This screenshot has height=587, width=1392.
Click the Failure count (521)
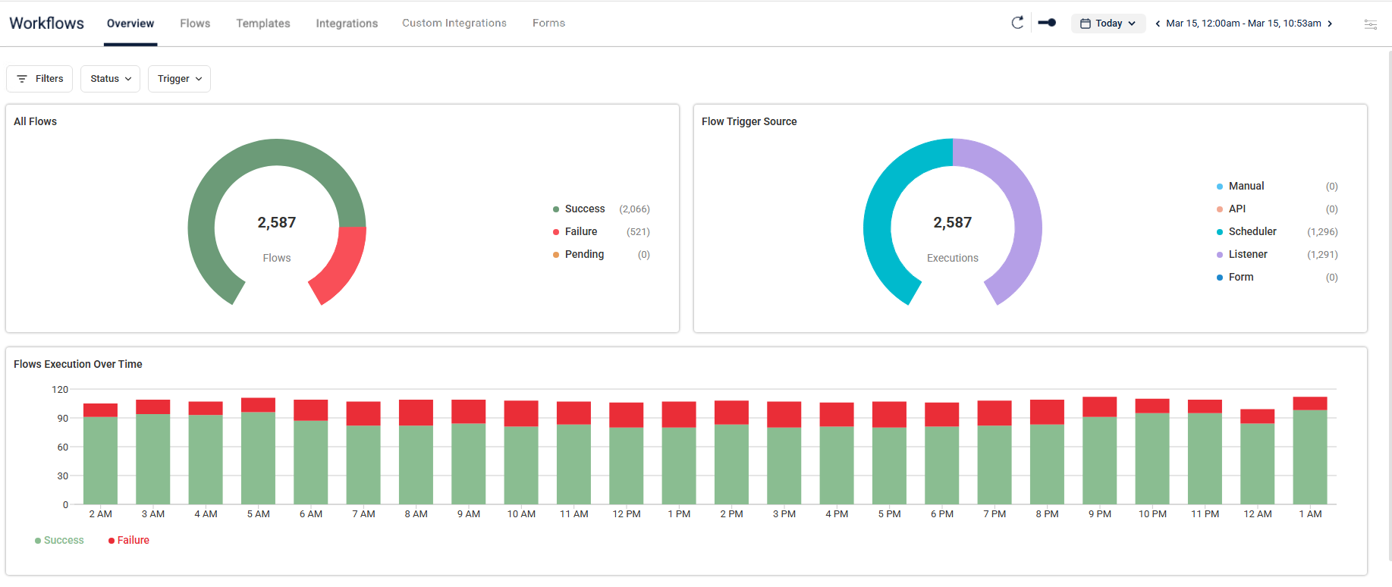click(x=638, y=231)
